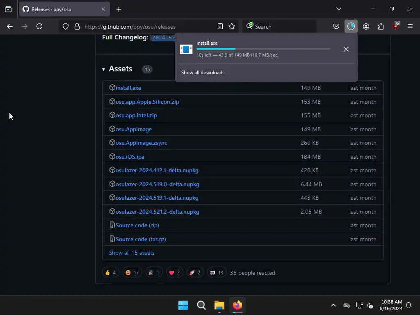
Task: Toggle reader view icon in the address bar
Action: tap(220, 26)
